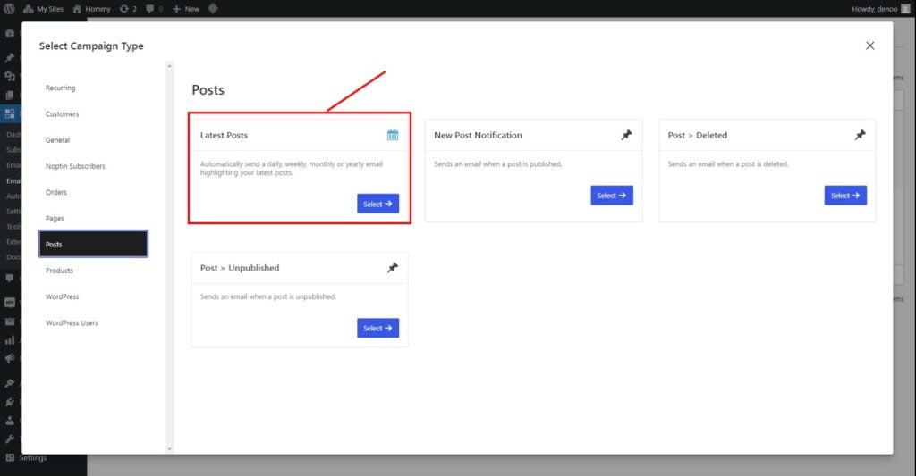Select the New Post Notification campaign

[x=611, y=196]
